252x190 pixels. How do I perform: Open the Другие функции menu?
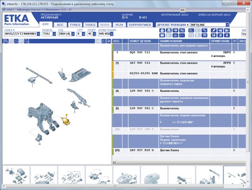[173, 25]
